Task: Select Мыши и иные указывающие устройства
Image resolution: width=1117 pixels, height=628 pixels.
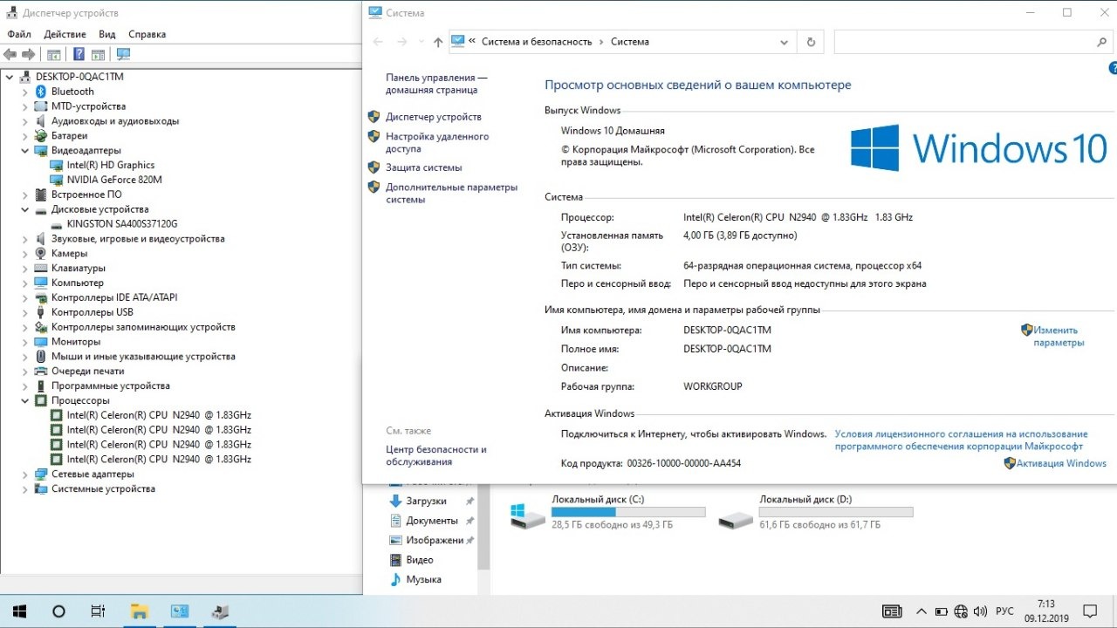Action: [x=143, y=357]
